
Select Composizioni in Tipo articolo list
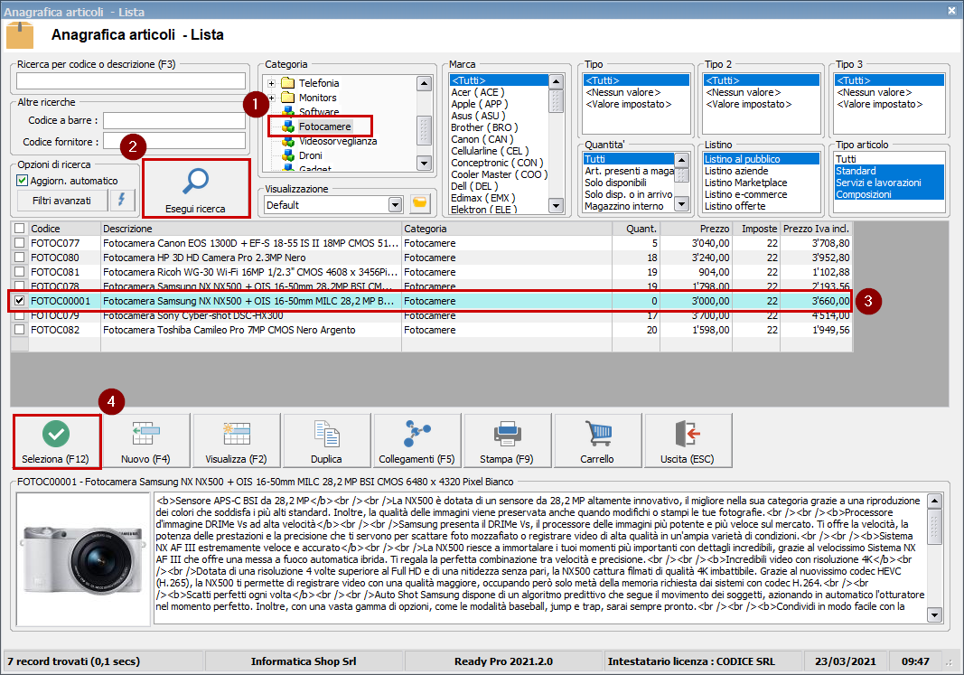[x=863, y=194]
